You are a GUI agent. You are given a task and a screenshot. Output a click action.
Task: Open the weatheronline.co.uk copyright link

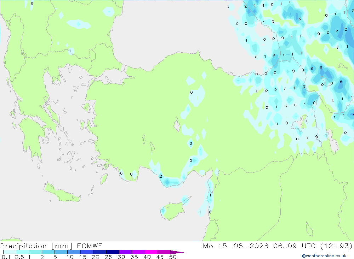[324, 256]
